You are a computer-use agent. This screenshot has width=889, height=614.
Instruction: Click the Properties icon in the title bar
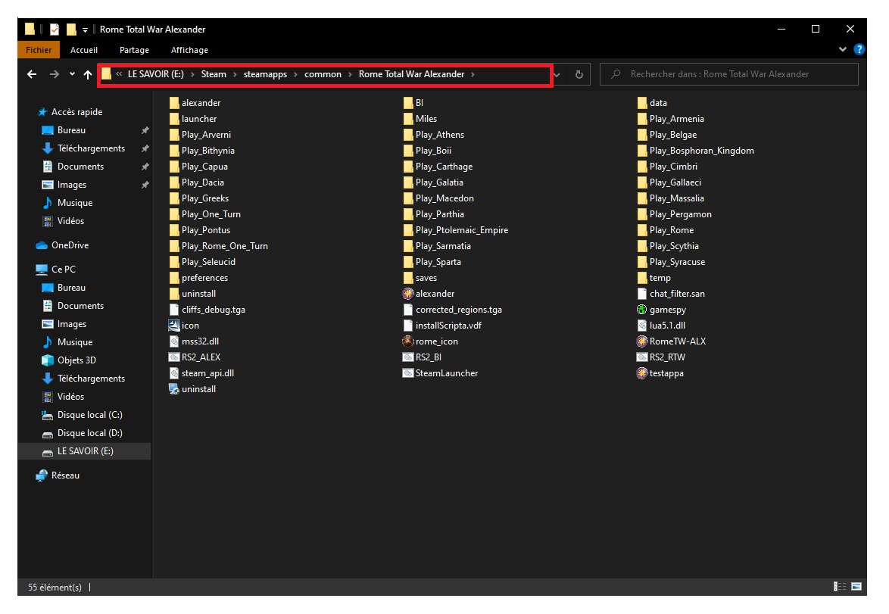[55, 30]
